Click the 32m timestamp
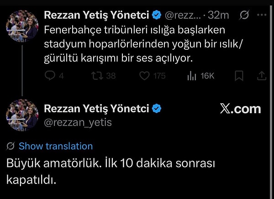 218,15
